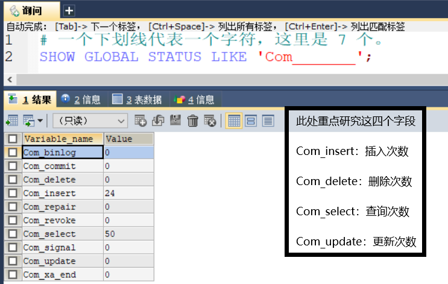Screen dimensions: 448x284
Task: Select the Com_select cell
Action: pos(63,234)
